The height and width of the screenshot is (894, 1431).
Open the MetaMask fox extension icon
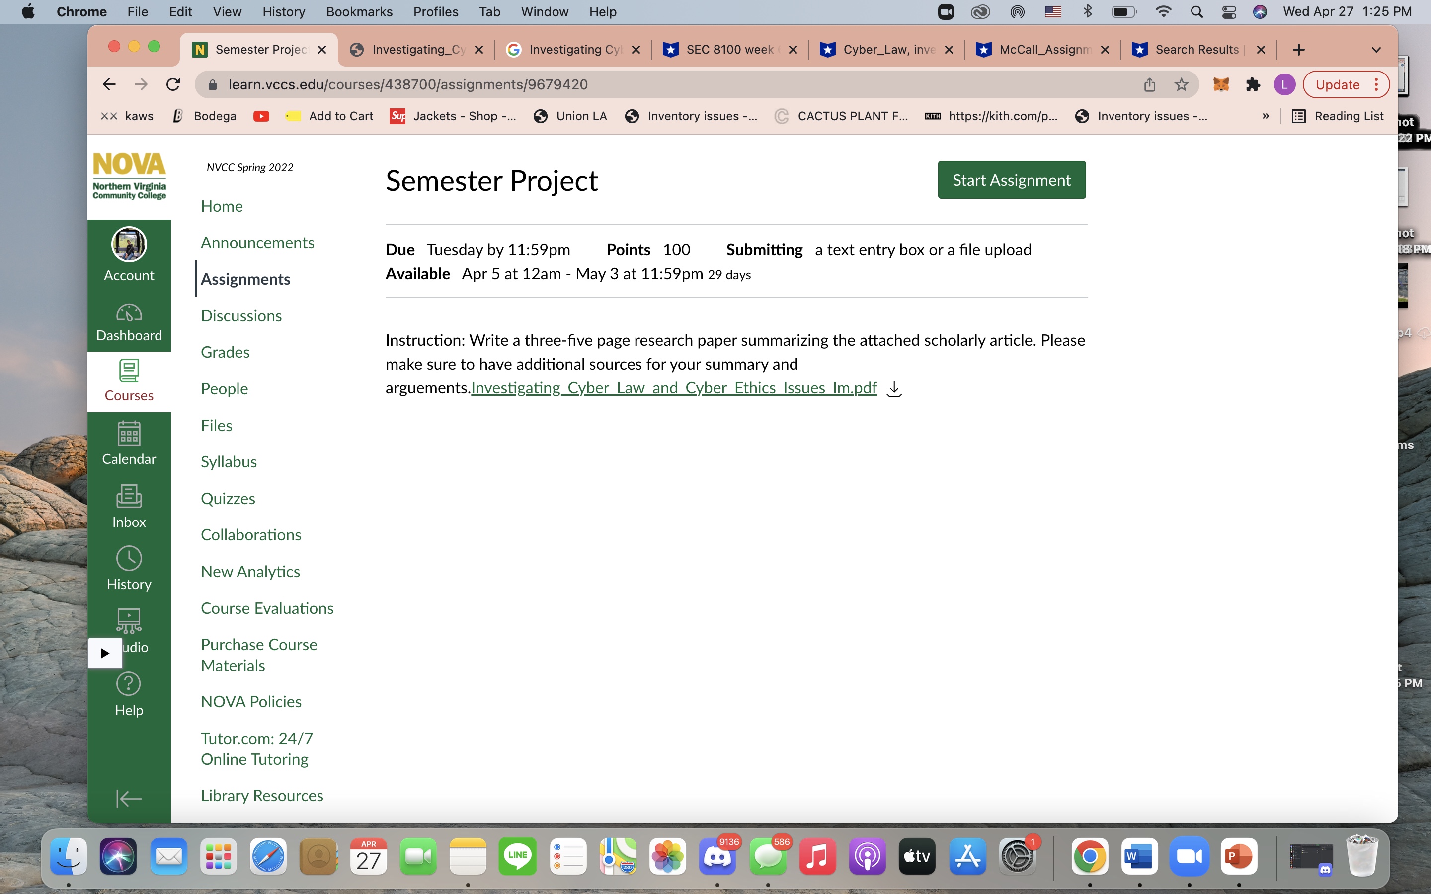pyautogui.click(x=1221, y=84)
